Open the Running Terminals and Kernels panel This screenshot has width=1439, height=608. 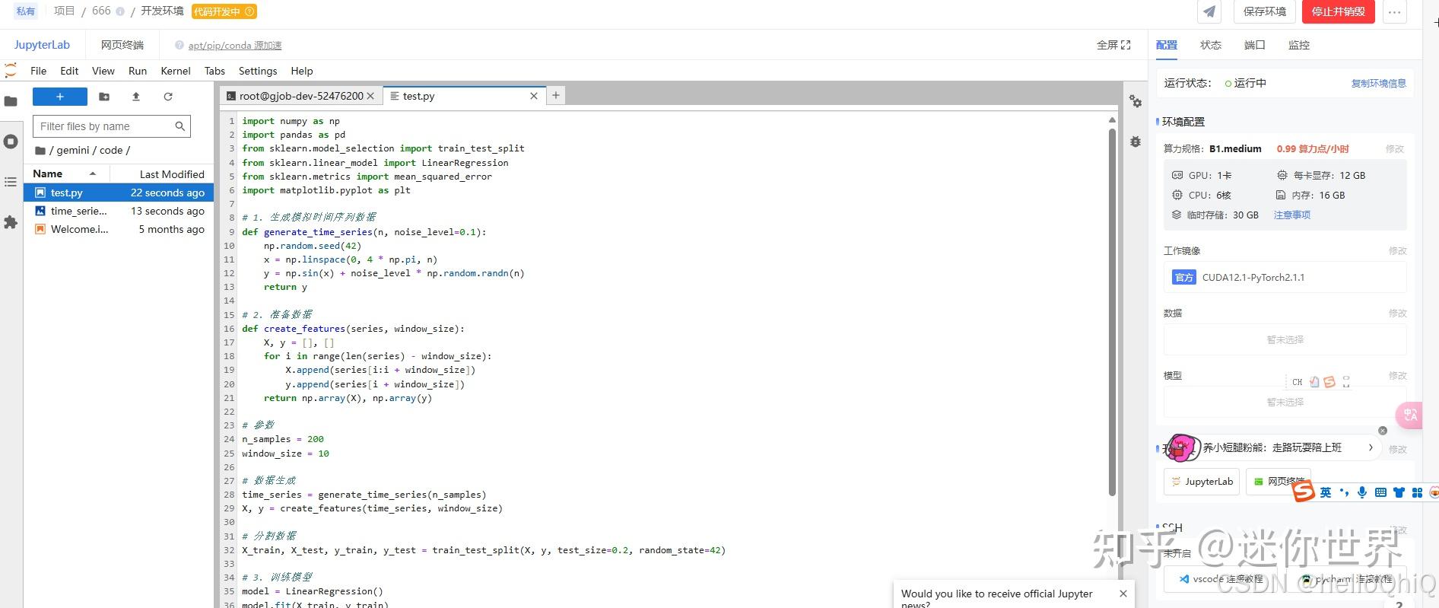pyautogui.click(x=11, y=142)
